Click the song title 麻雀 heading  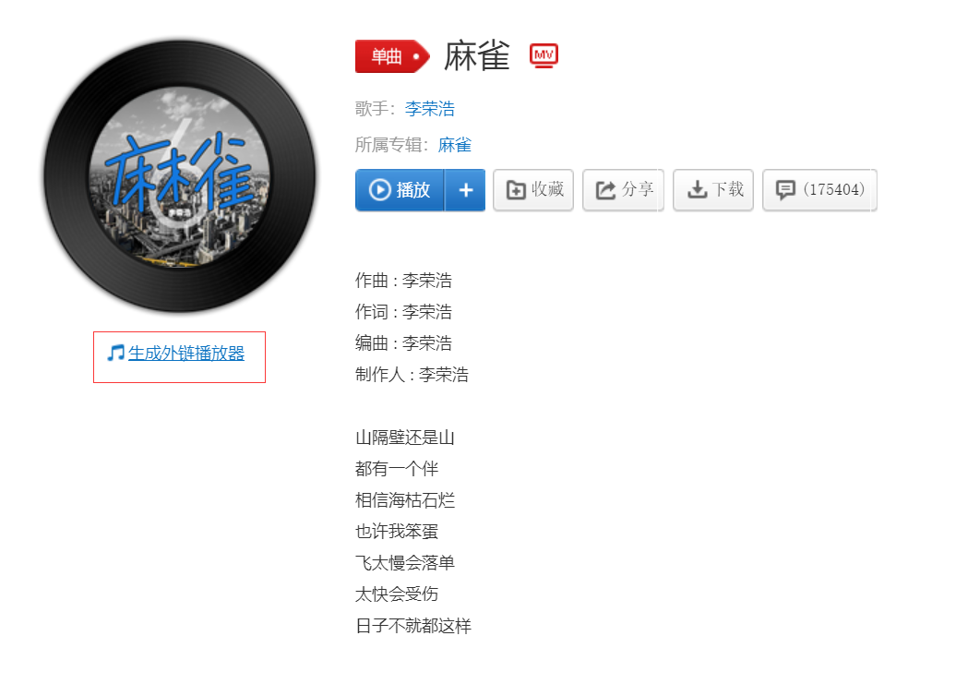(476, 56)
